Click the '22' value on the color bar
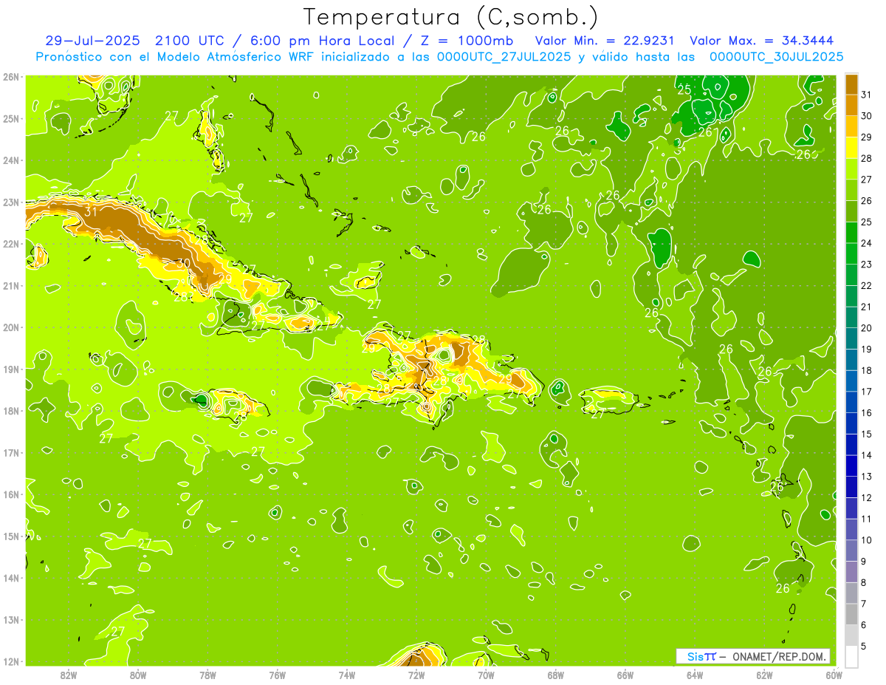 pyautogui.click(x=866, y=285)
